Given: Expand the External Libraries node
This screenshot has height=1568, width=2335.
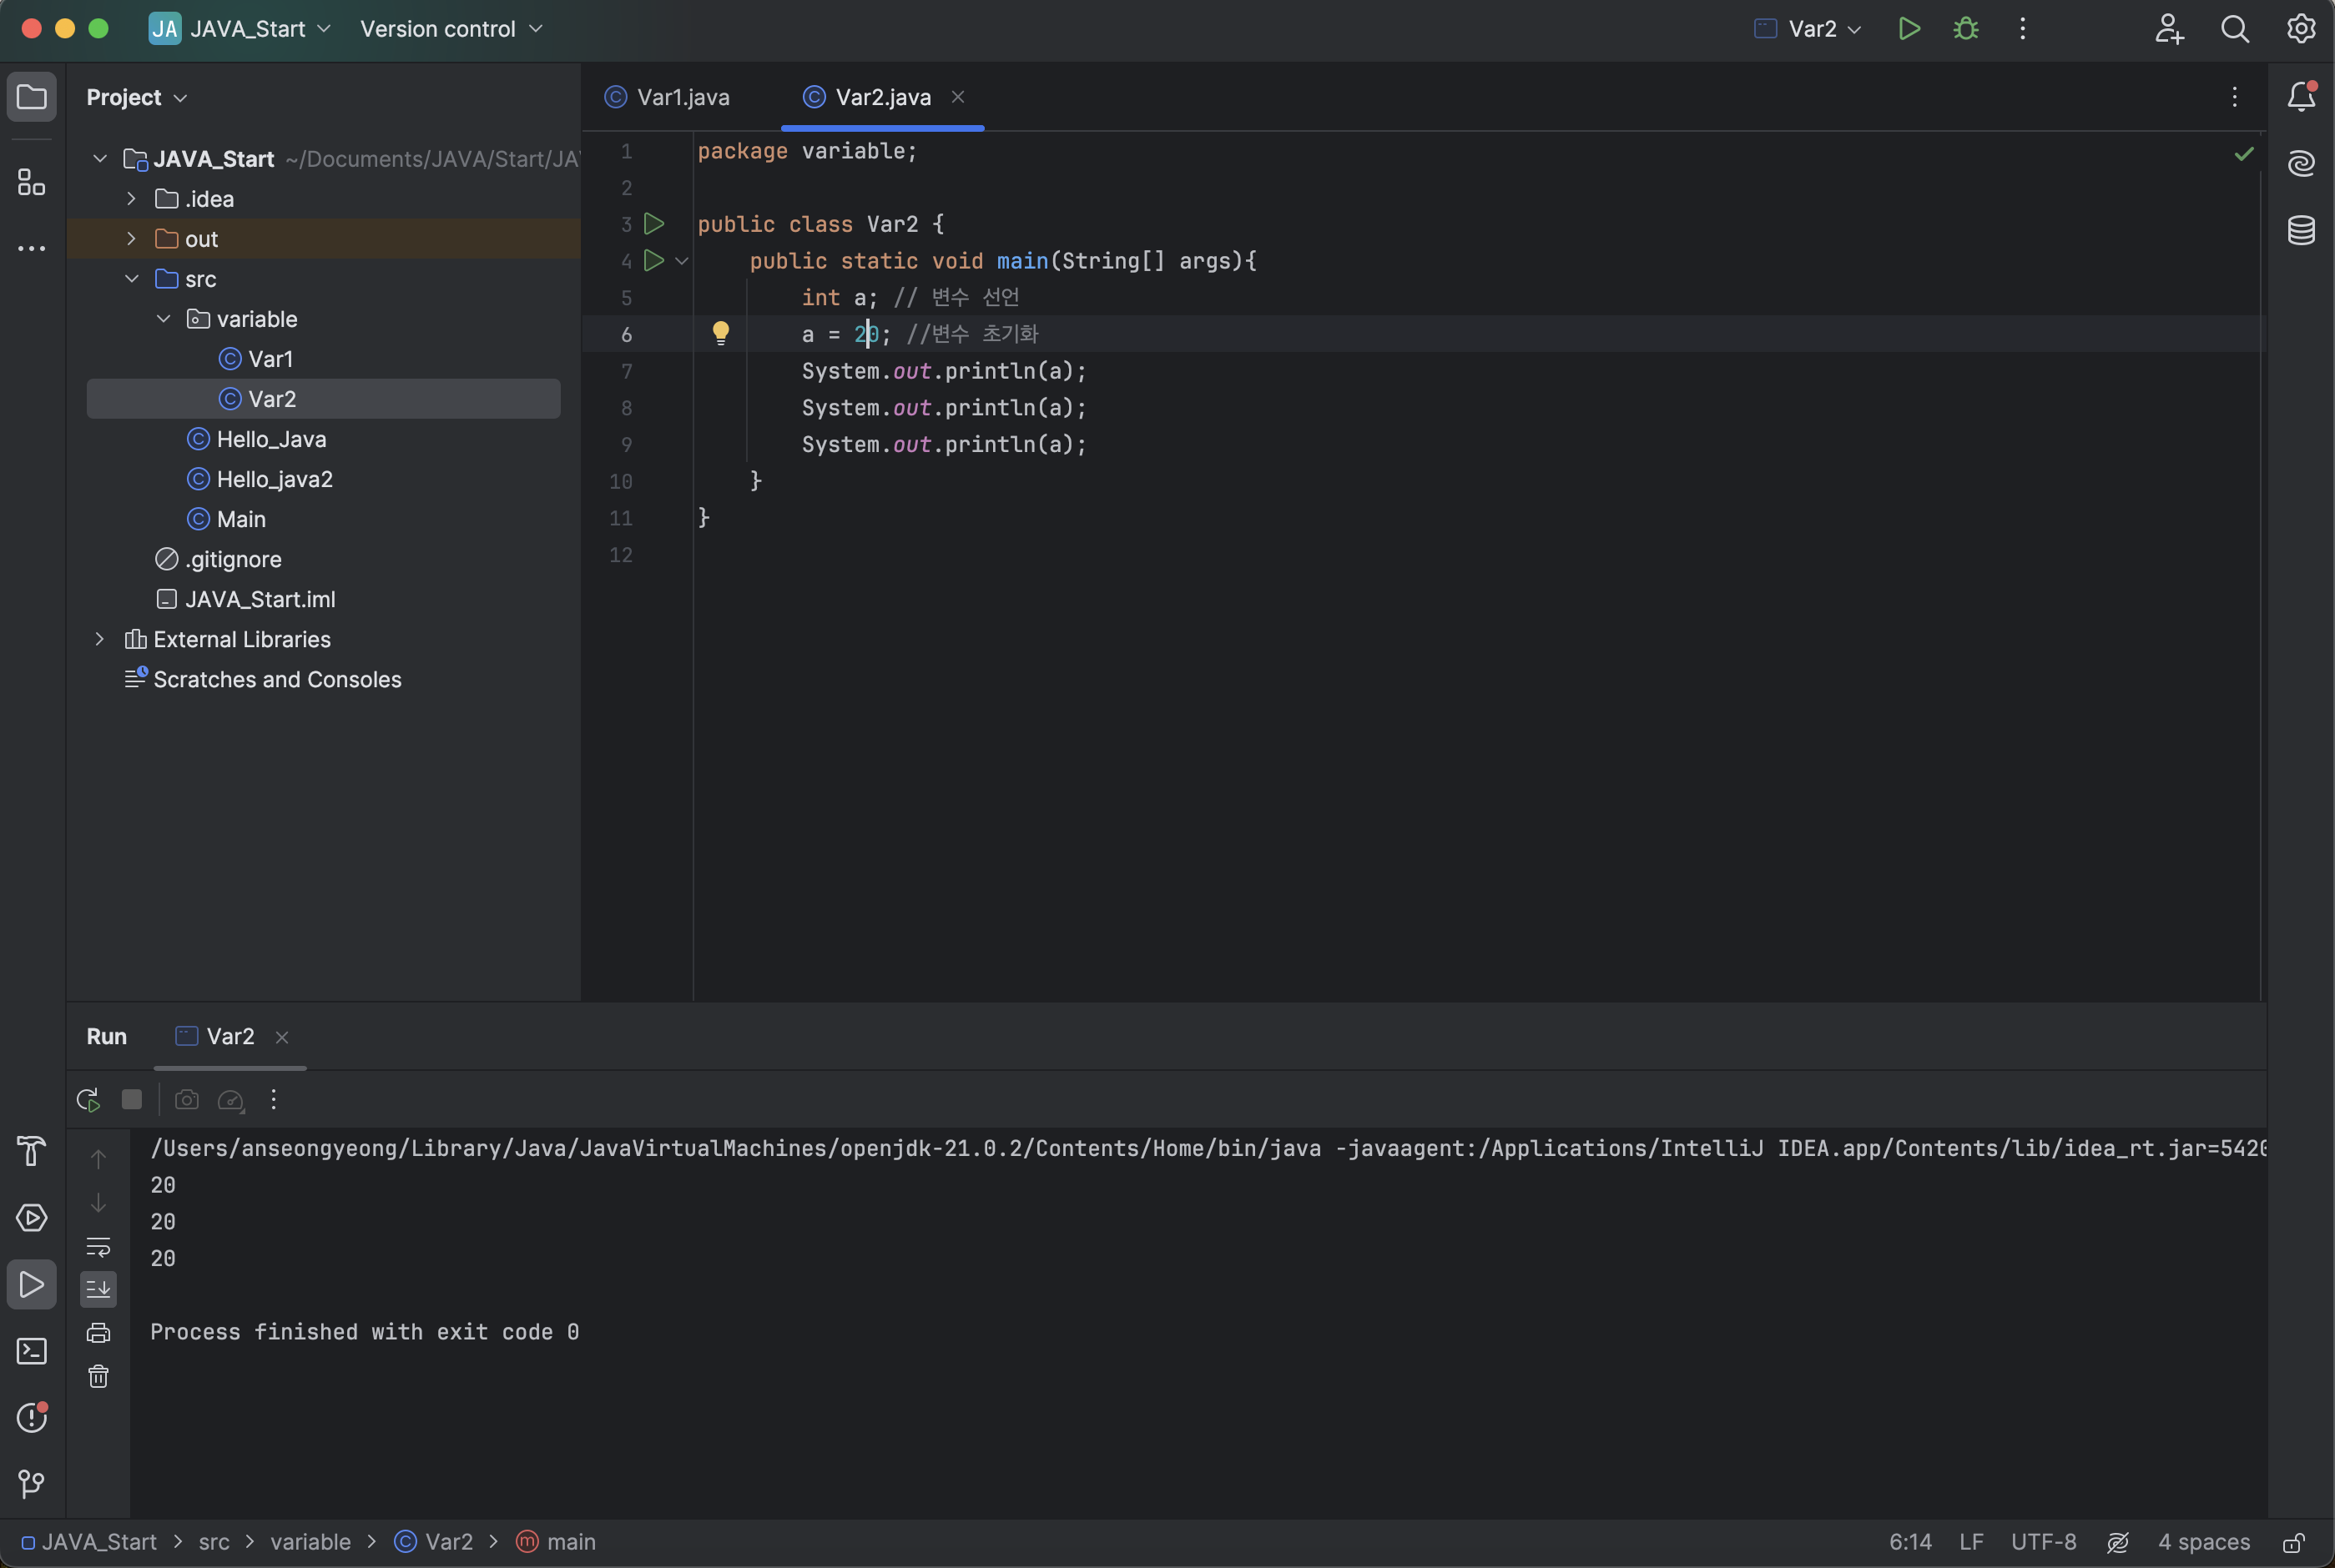Looking at the screenshot, I should (99, 639).
